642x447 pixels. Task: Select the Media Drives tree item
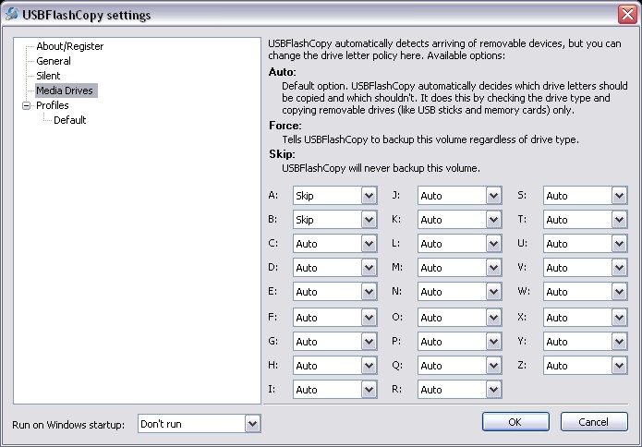[x=66, y=91]
